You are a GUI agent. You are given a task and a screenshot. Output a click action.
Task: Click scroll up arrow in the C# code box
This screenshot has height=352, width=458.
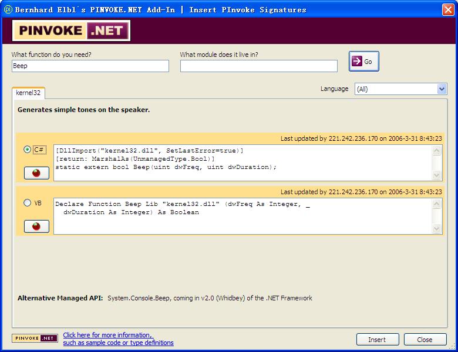(x=437, y=151)
